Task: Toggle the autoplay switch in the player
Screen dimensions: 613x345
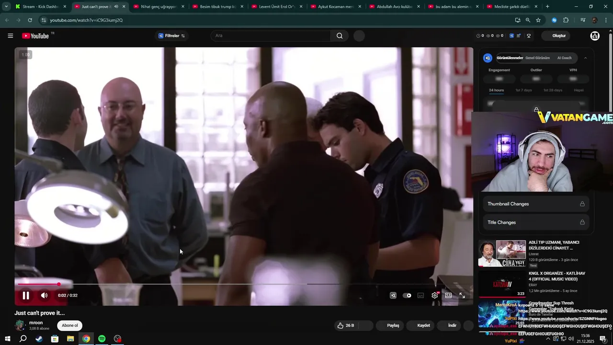Action: (407, 296)
